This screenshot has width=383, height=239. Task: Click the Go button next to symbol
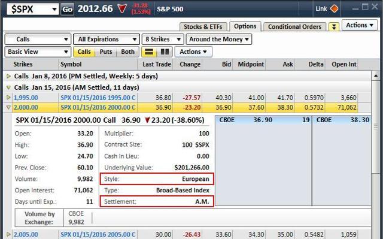click(x=67, y=10)
